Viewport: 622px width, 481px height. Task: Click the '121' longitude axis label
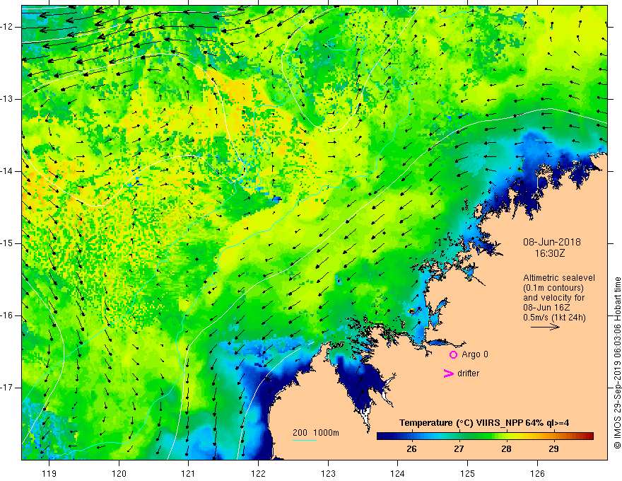coord(189,473)
